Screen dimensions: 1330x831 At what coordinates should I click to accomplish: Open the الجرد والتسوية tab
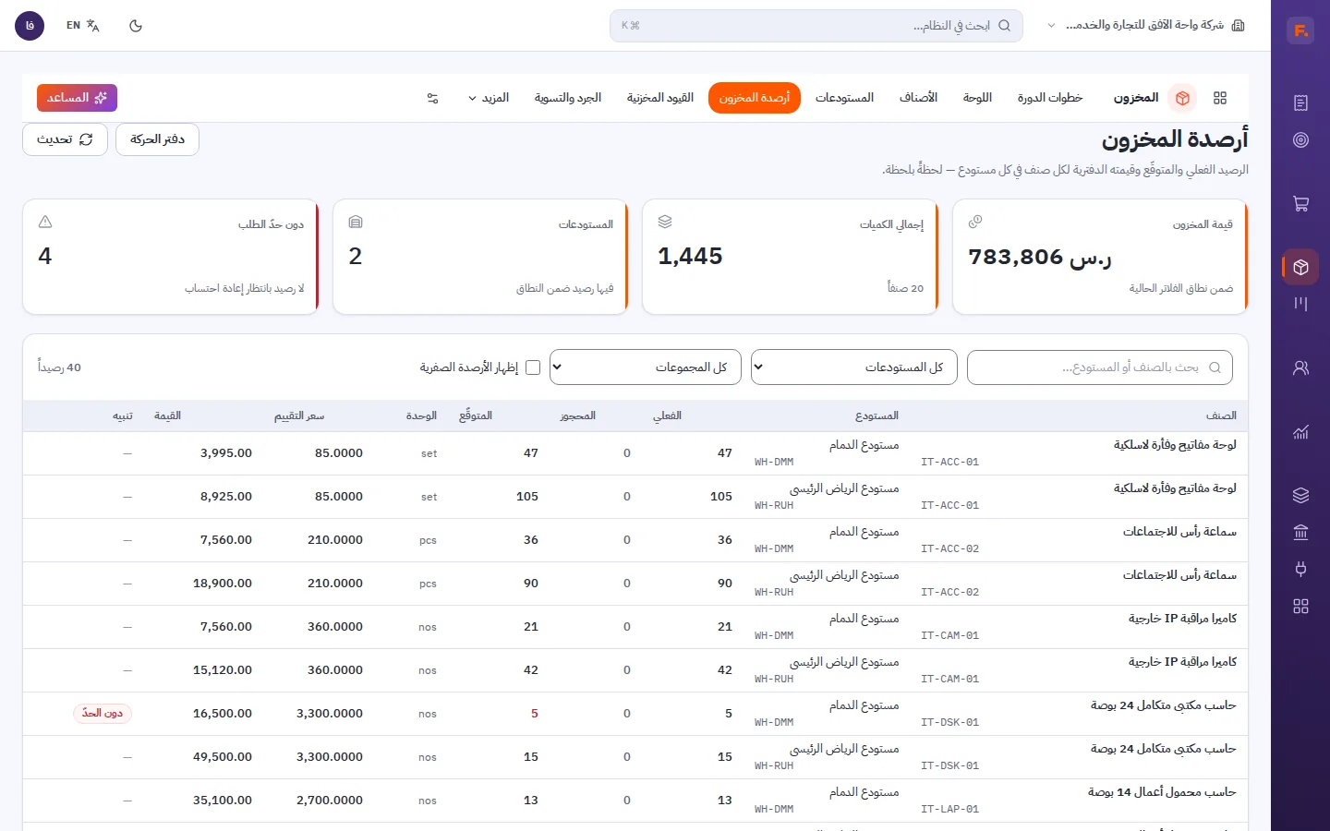(x=568, y=98)
